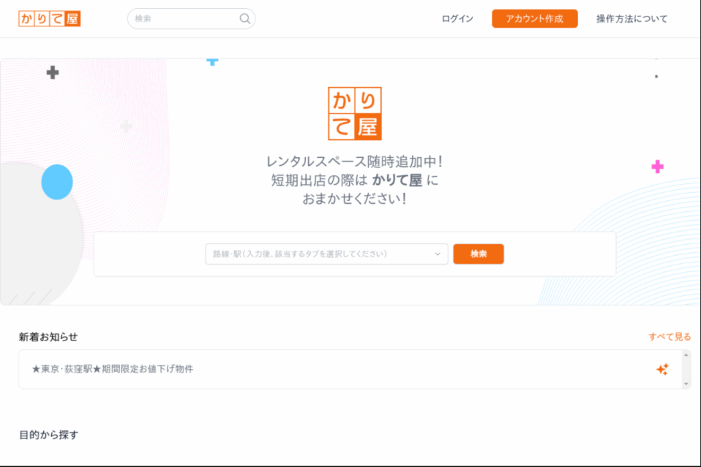Click the magnifying glass search icon

click(244, 18)
